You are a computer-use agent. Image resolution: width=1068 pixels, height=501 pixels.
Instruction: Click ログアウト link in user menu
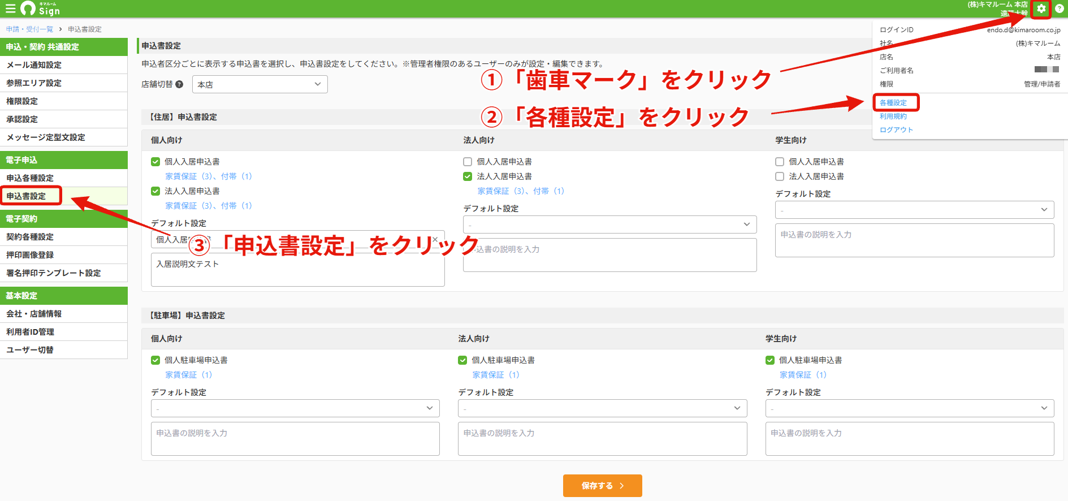[897, 130]
